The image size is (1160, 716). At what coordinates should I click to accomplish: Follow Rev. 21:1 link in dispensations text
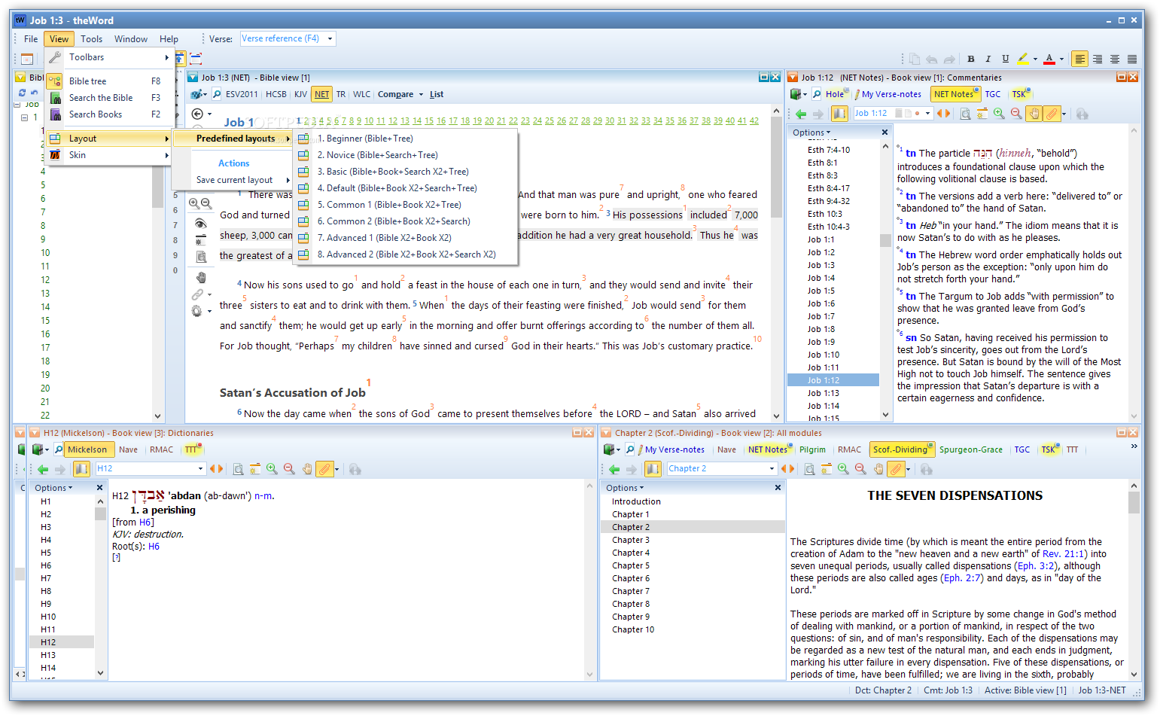[1062, 553]
